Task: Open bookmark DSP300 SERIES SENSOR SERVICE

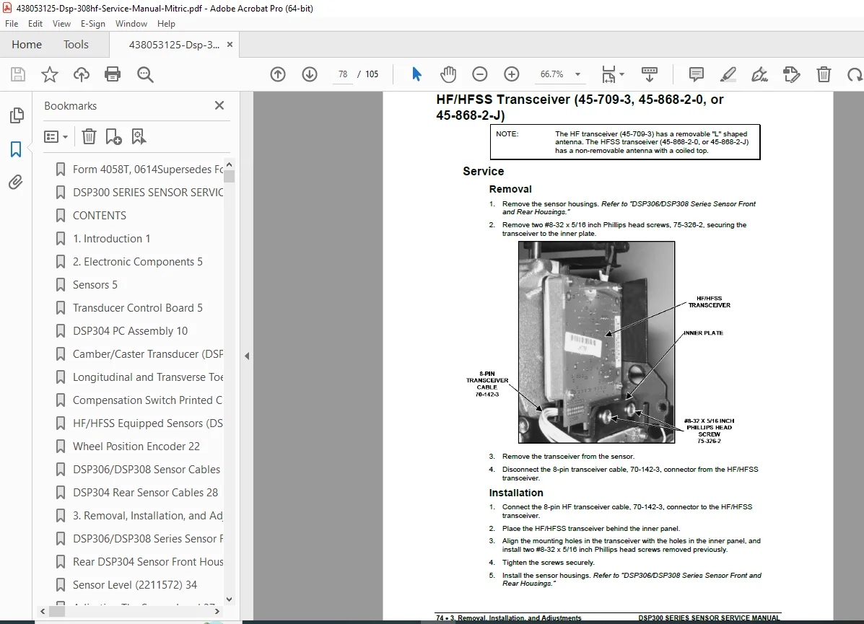Action: [x=148, y=192]
